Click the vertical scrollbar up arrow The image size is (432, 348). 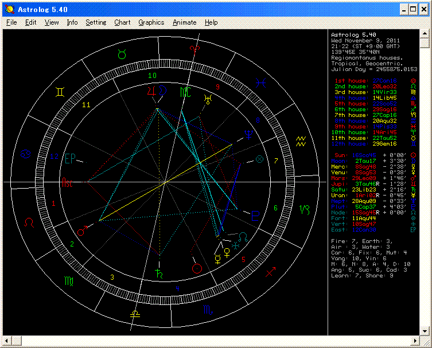pyautogui.click(x=425, y=33)
